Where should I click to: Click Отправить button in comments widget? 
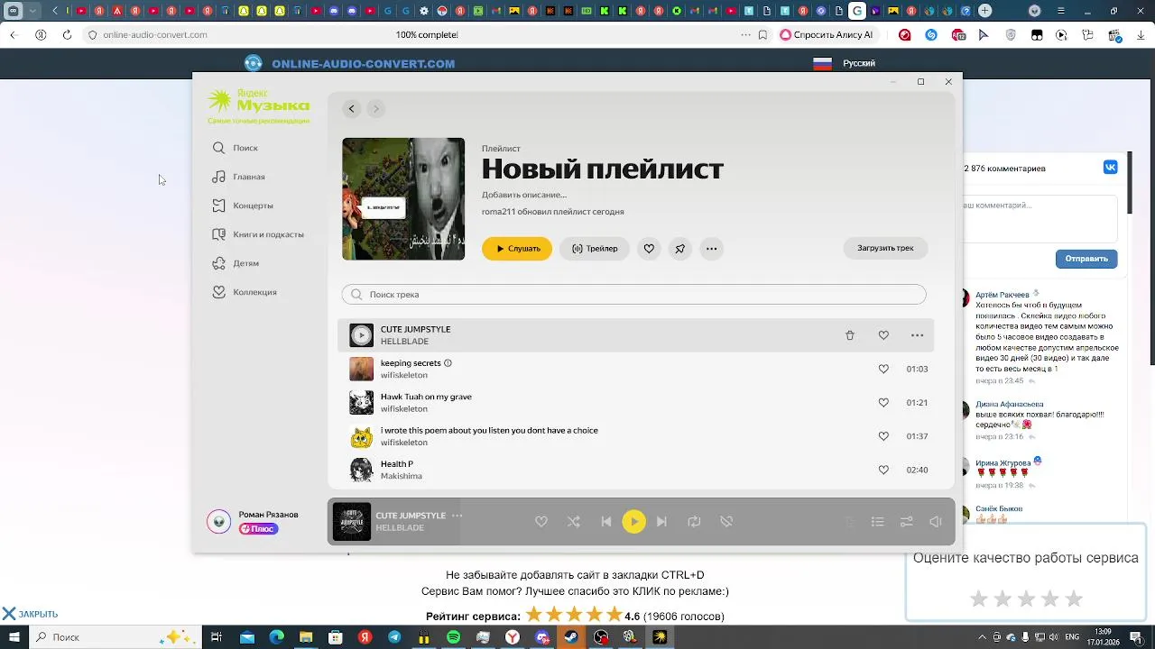tap(1086, 259)
